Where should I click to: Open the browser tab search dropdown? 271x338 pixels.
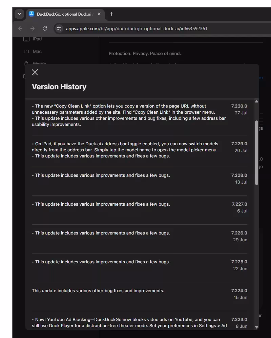19,14
